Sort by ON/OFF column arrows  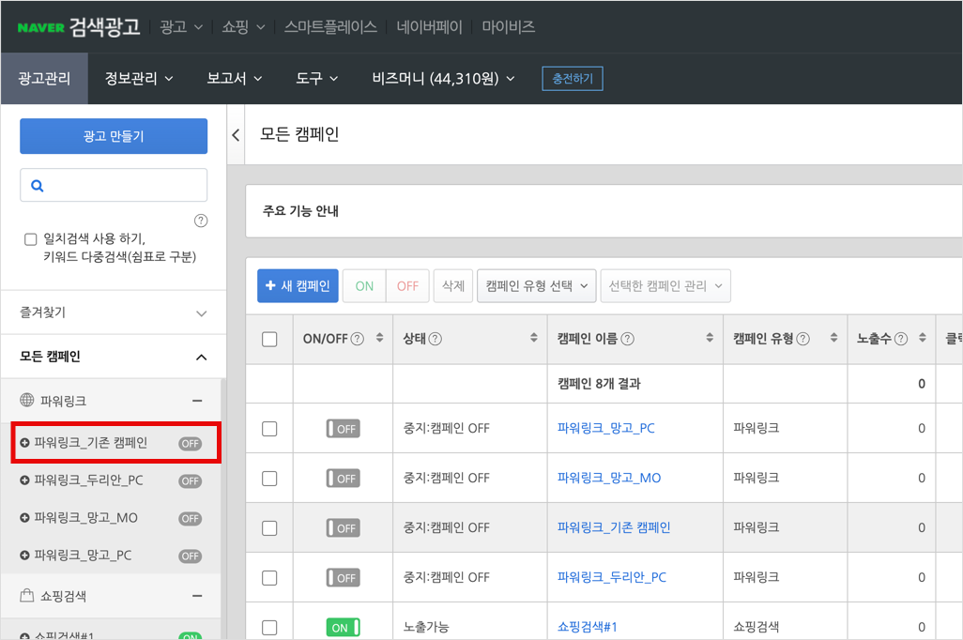379,338
